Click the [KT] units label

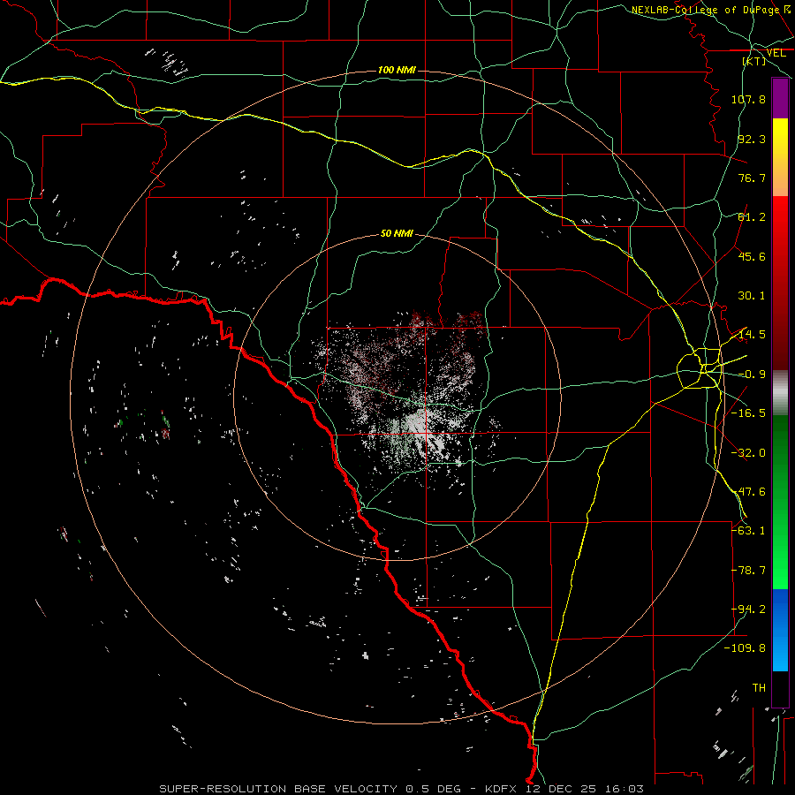754,61
